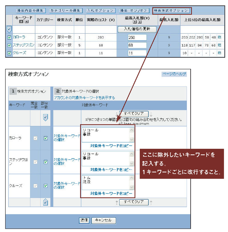Click the sort ascending icon under 最高入札額 header
The width and height of the screenshot is (228, 232).
135,22
